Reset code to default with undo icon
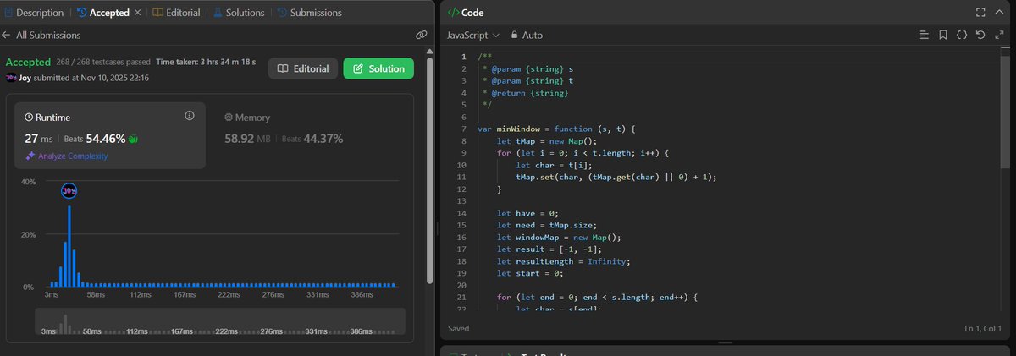 (x=980, y=36)
